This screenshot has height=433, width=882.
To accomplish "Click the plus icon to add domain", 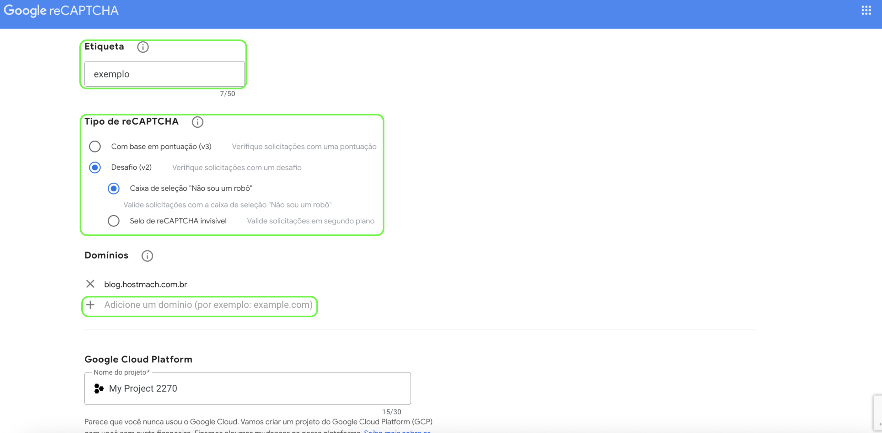I will click(x=90, y=305).
